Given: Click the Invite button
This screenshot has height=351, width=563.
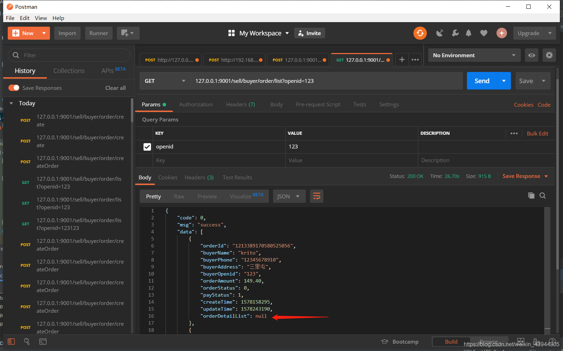Looking at the screenshot, I should 310,33.
